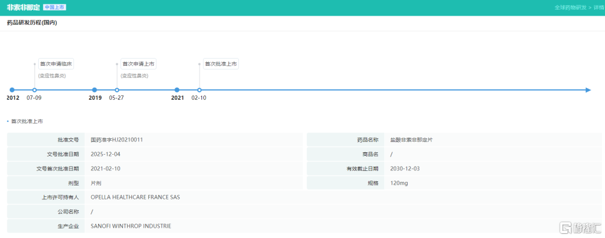Image resolution: width=605 pixels, height=238 pixels.
Task: Select the drug name 盐酸非索非那定片
Action: (x=411, y=140)
